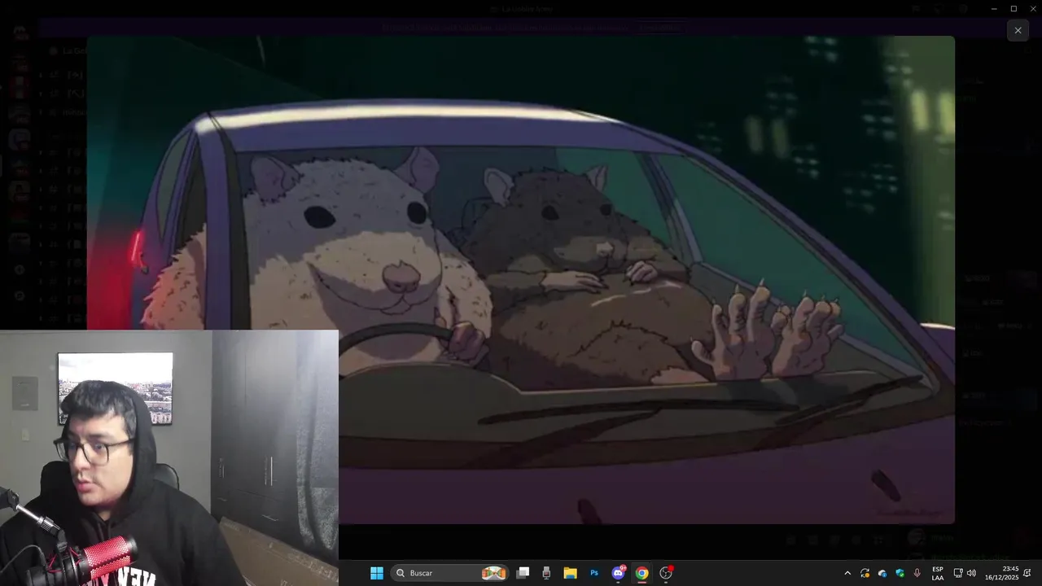Open Task View from the taskbar
Image resolution: width=1042 pixels, height=586 pixels.
click(523, 573)
